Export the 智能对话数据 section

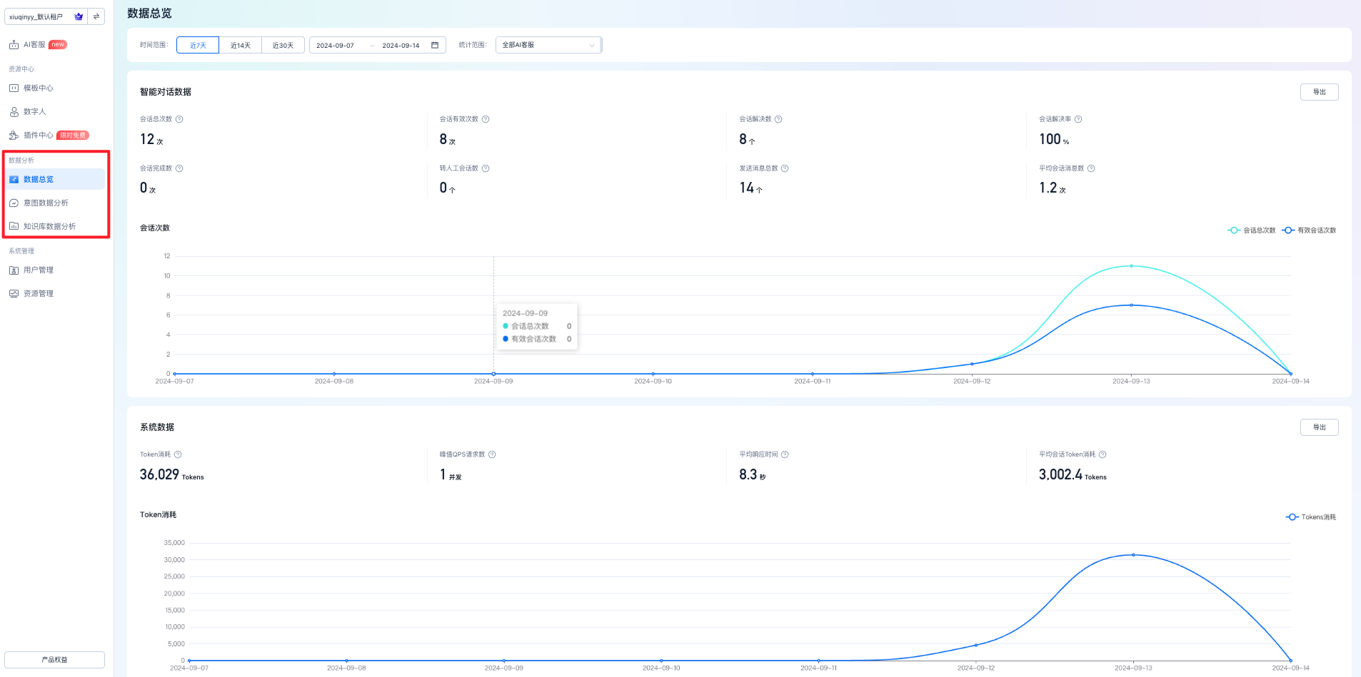1320,92
